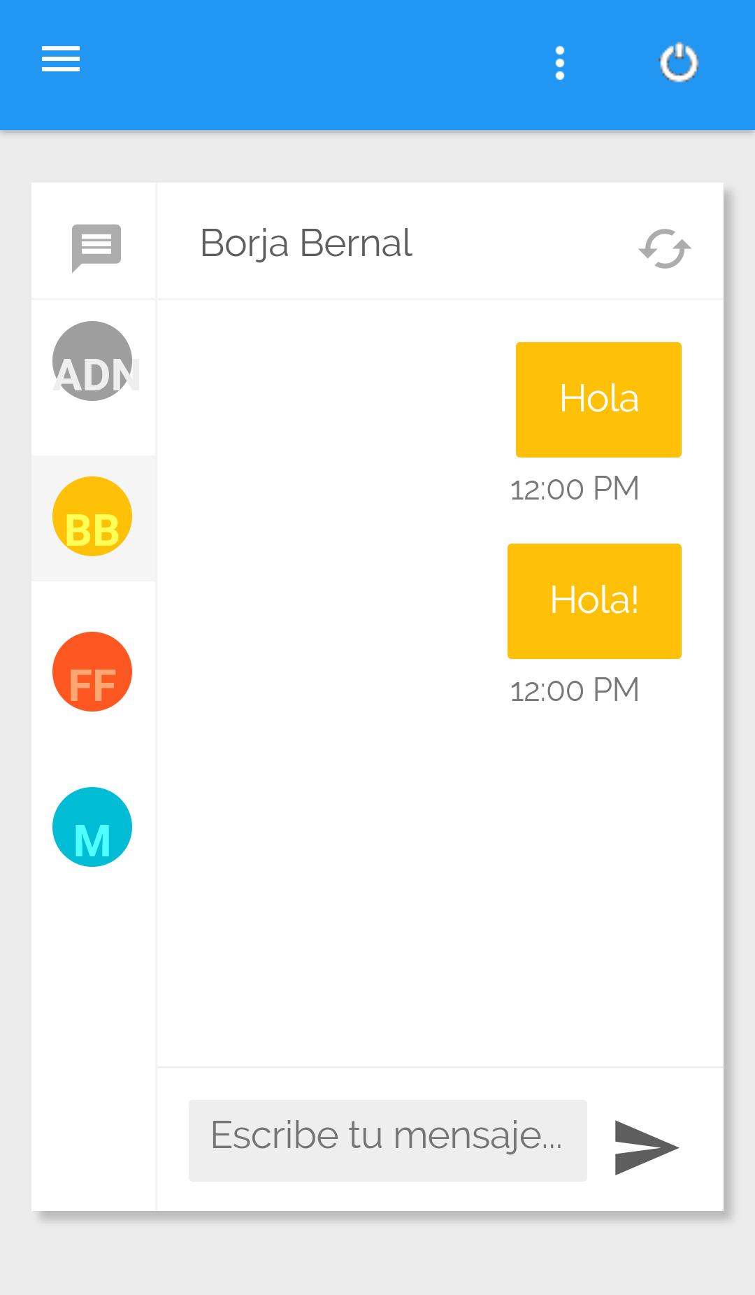The height and width of the screenshot is (1295, 755).
Task: Tap the timestamp under Hola message
Action: pos(575,488)
